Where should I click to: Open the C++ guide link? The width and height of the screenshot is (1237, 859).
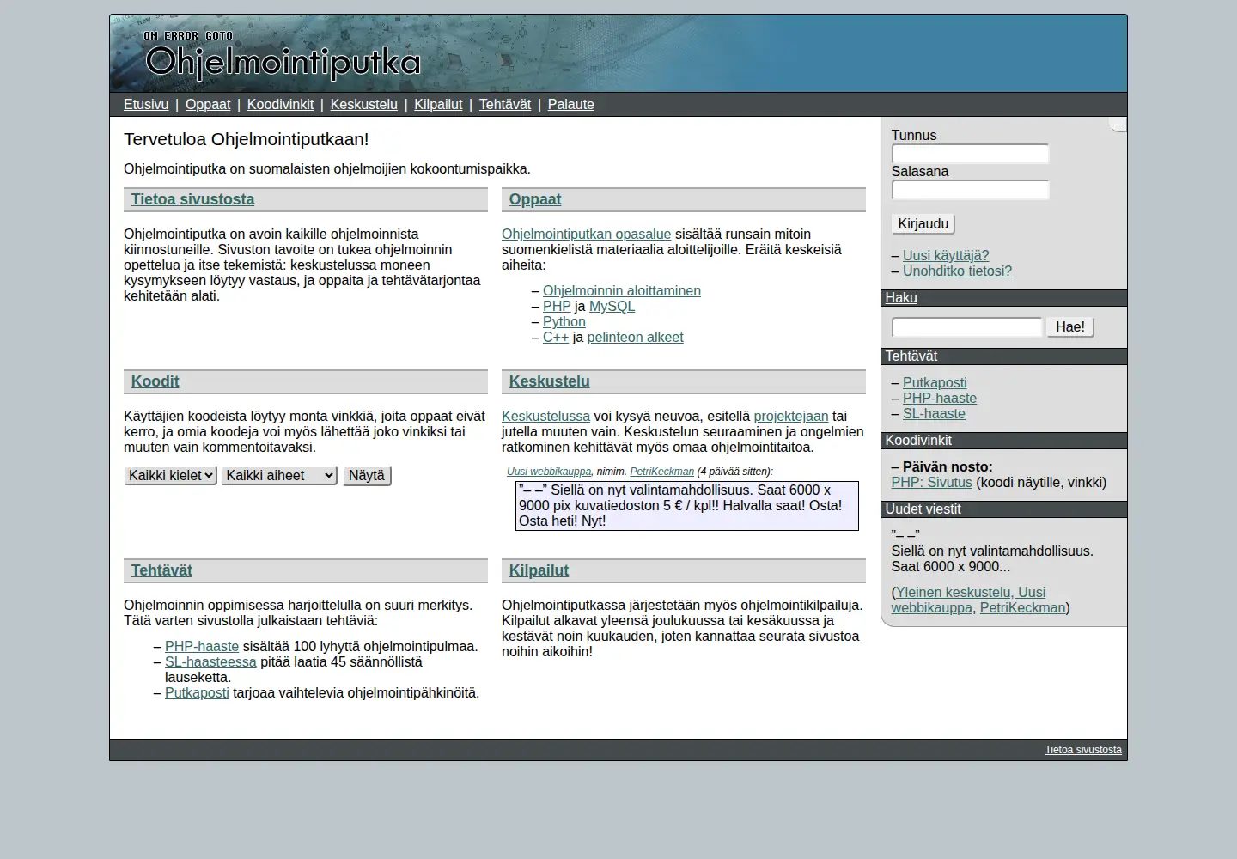click(556, 337)
